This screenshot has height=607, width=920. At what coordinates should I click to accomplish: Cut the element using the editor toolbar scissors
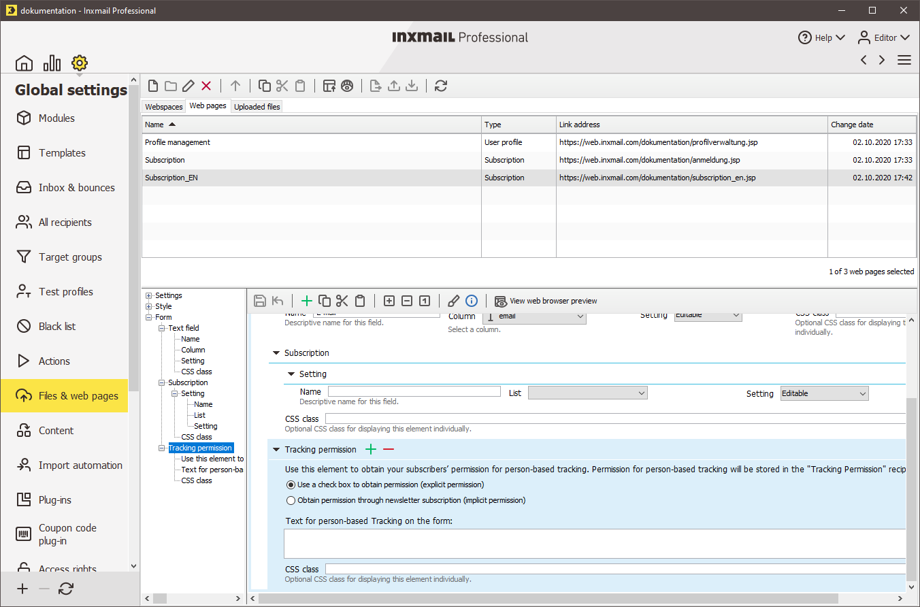coord(342,301)
